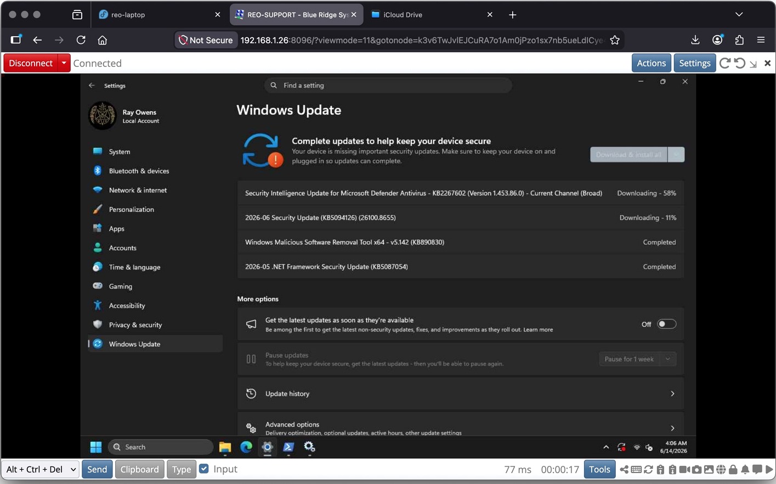Image resolution: width=776 pixels, height=484 pixels.
Task: Select Bluetooth & devices in the sidebar
Action: point(155,171)
